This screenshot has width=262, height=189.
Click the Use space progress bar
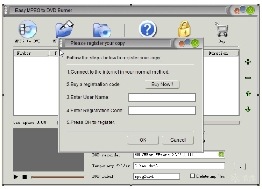click(221, 123)
